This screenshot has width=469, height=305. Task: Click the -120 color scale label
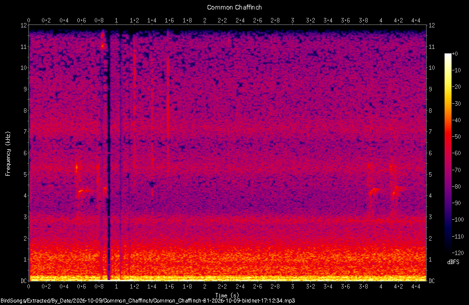458,253
